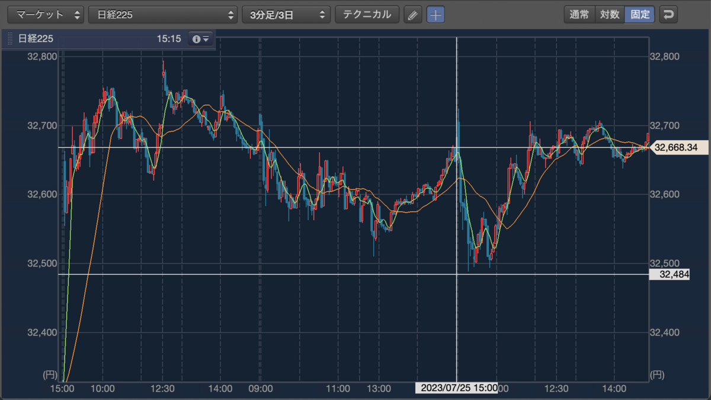Open the 3分足/3日 timeframe dropdown
The width and height of the screenshot is (711, 400).
point(286,15)
